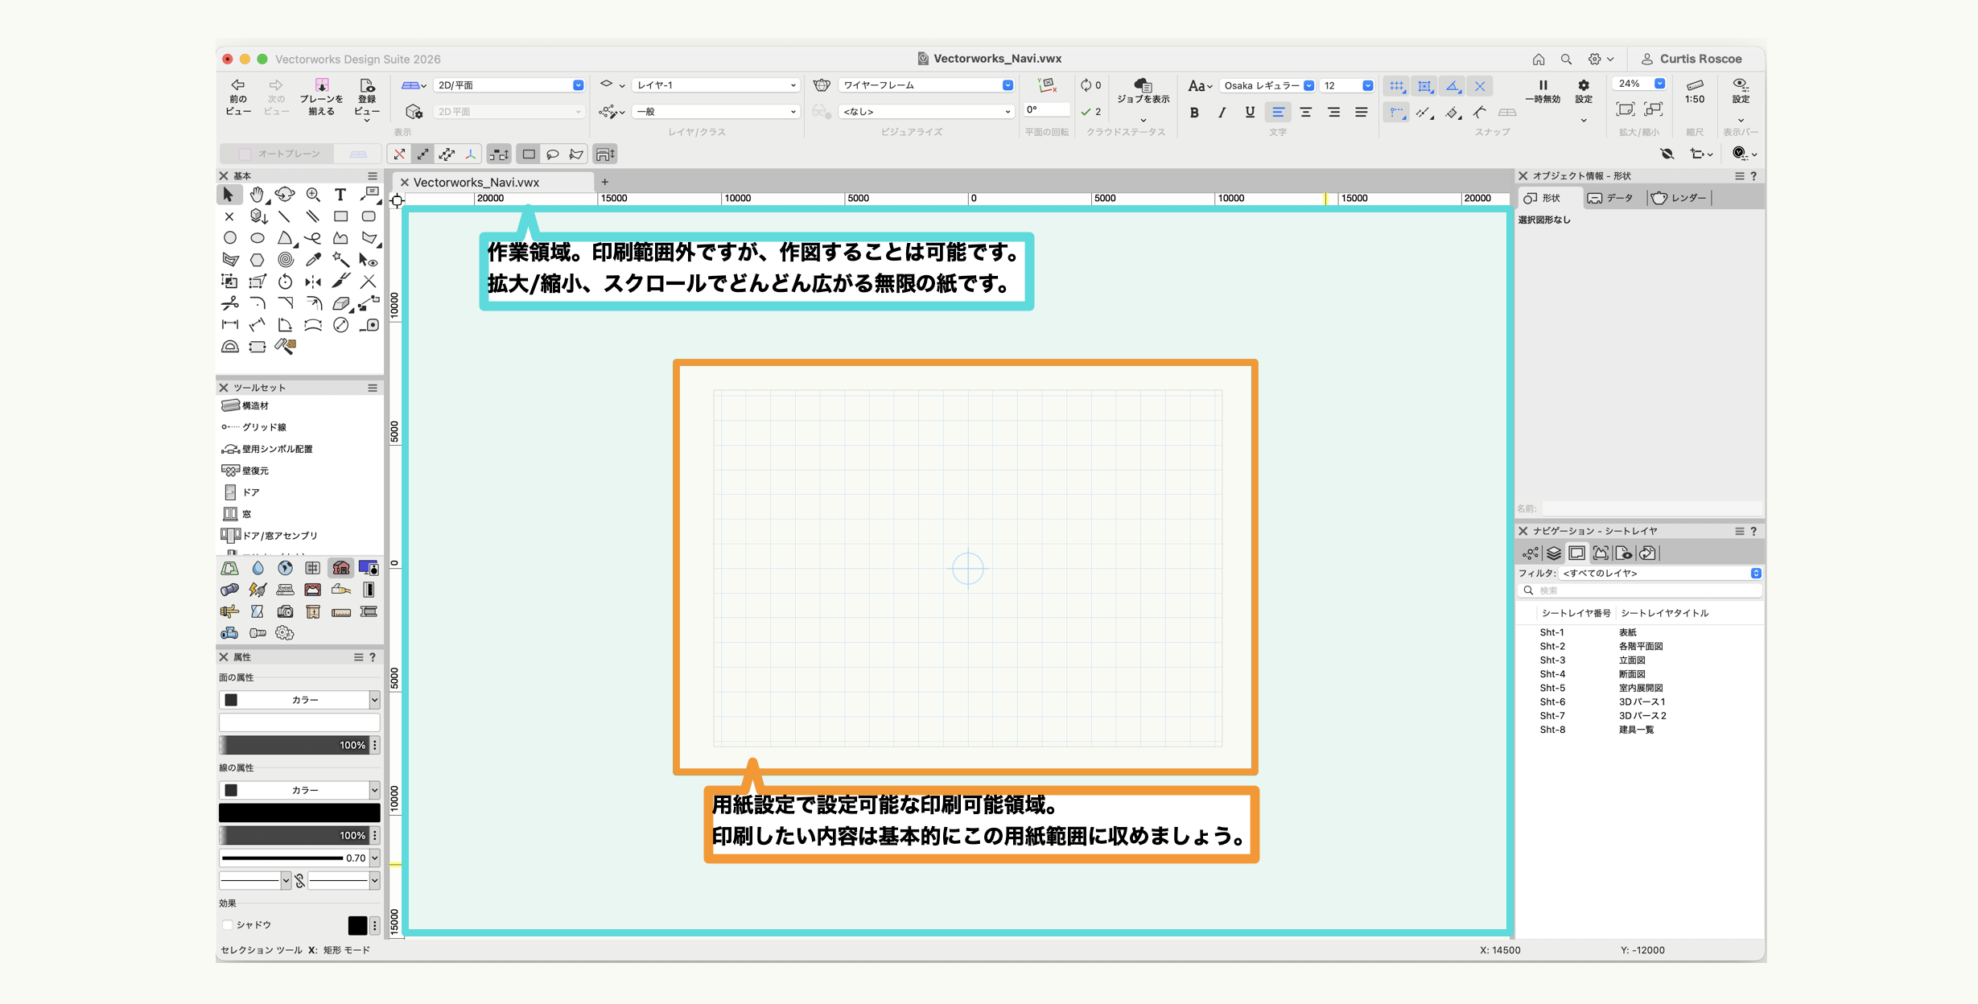
Task: Select the Pan hand tool
Action: [257, 195]
